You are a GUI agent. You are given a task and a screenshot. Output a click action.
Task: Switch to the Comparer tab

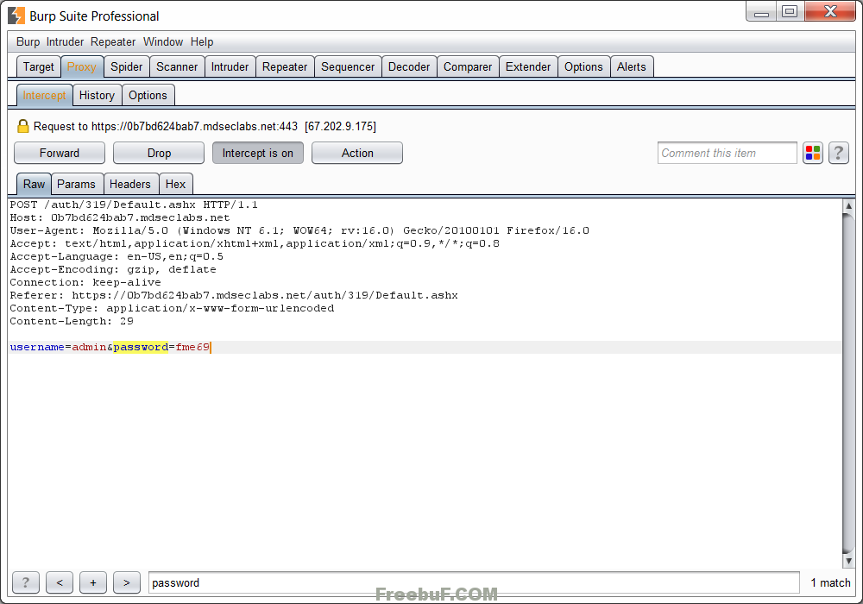click(x=468, y=66)
